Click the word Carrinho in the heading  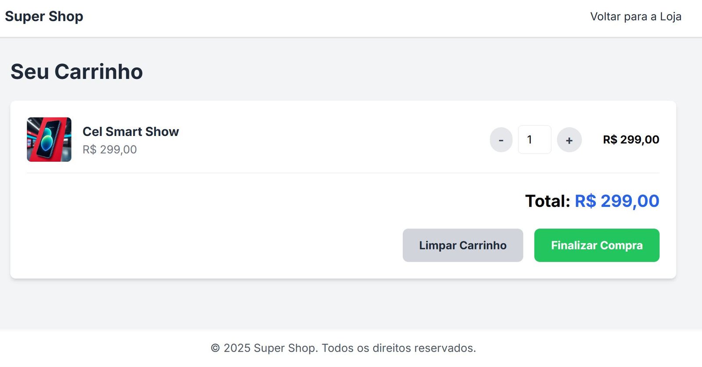pos(99,71)
